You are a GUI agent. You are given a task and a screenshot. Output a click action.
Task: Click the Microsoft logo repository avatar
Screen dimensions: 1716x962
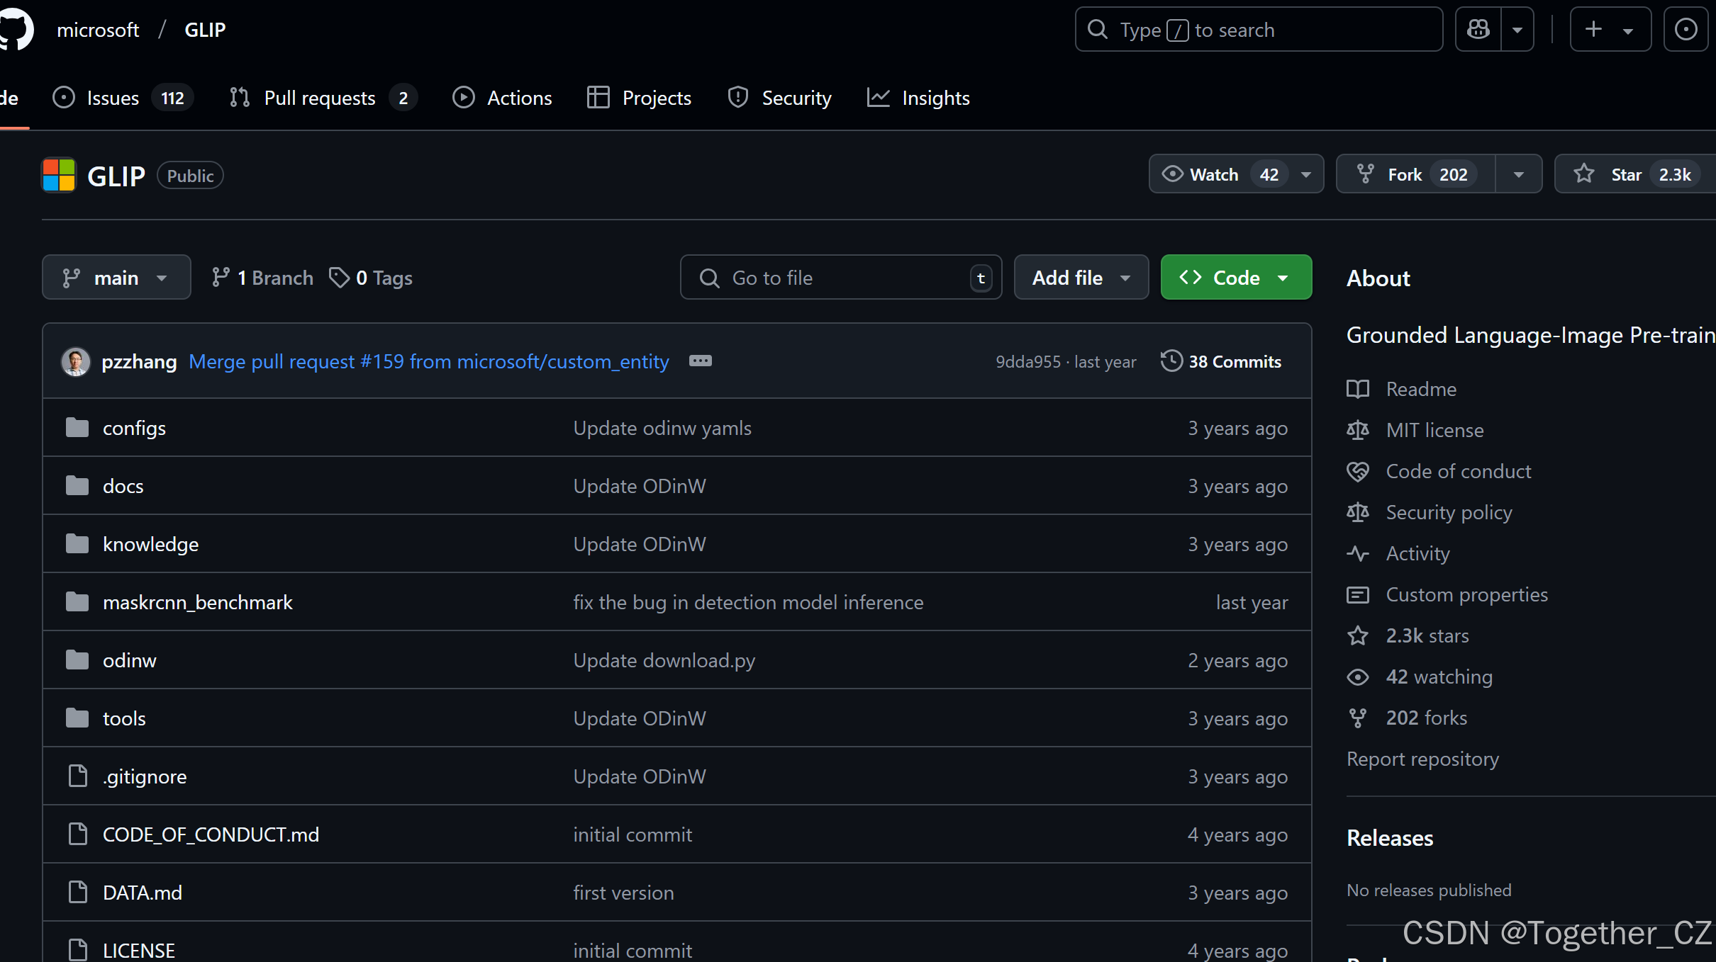point(59,176)
